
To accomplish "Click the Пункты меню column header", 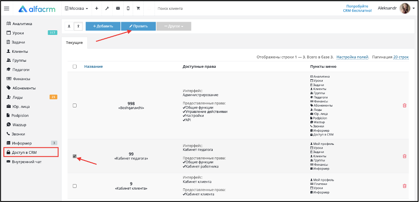I will click(x=323, y=66).
